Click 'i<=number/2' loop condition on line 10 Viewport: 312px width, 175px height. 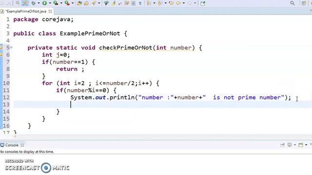[115, 83]
